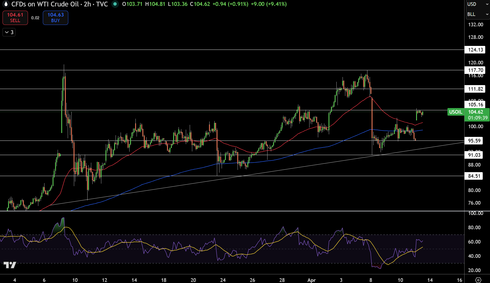Select the 111.82 price level label
The image size is (490, 283).
point(475,89)
